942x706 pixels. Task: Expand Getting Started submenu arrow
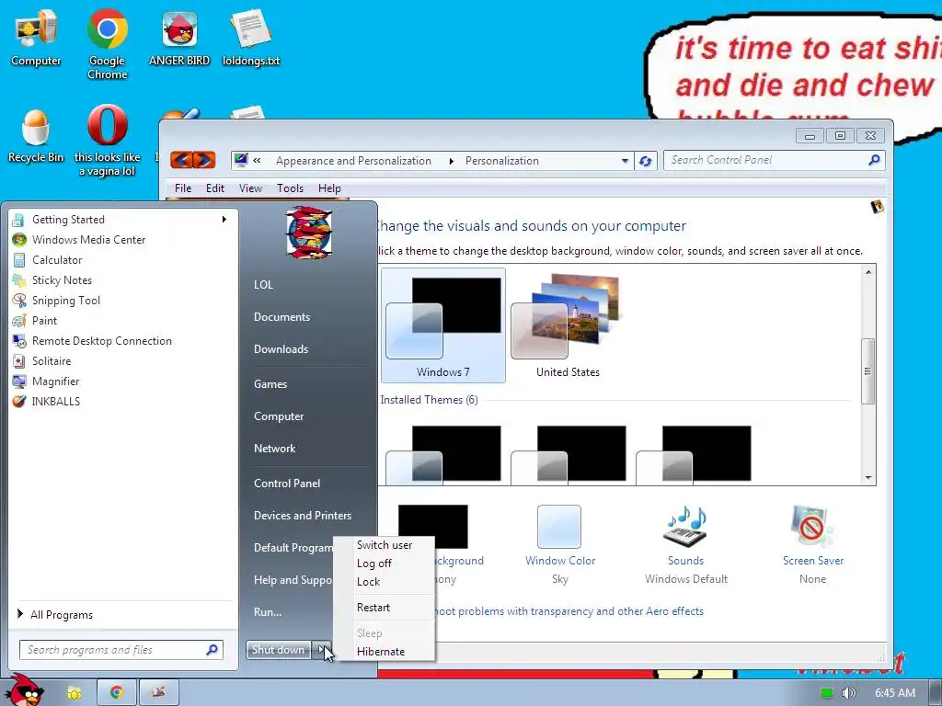point(224,219)
